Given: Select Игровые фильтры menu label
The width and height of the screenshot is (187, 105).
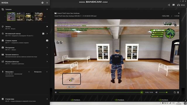Looking at the screenshot, I should [12, 62].
